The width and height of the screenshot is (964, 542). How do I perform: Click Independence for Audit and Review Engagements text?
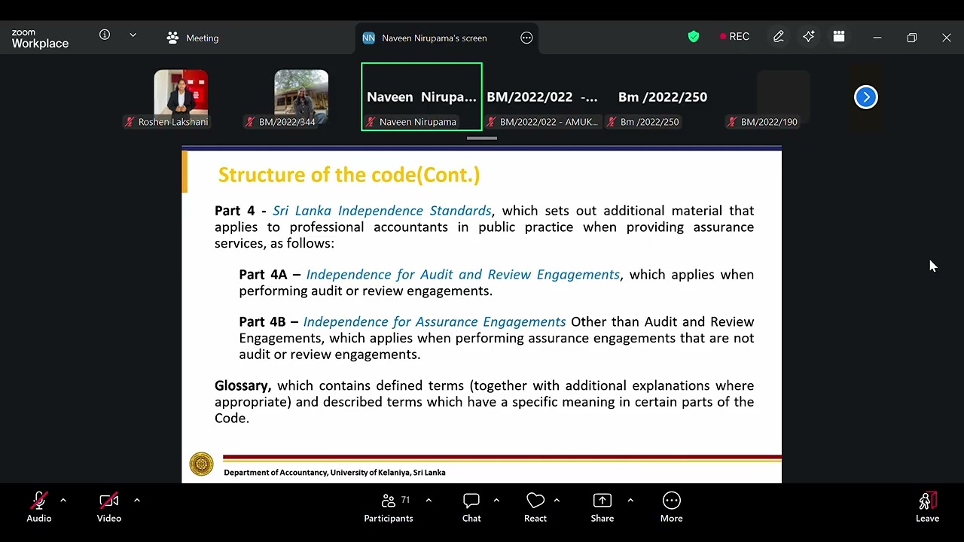(x=462, y=275)
